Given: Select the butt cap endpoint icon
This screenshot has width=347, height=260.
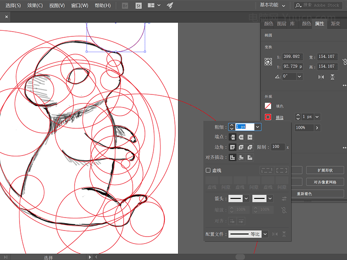Looking at the screenshot, I should (232, 137).
